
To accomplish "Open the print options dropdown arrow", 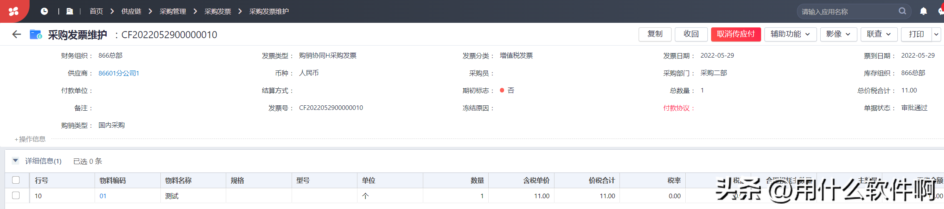I will coord(937,34).
